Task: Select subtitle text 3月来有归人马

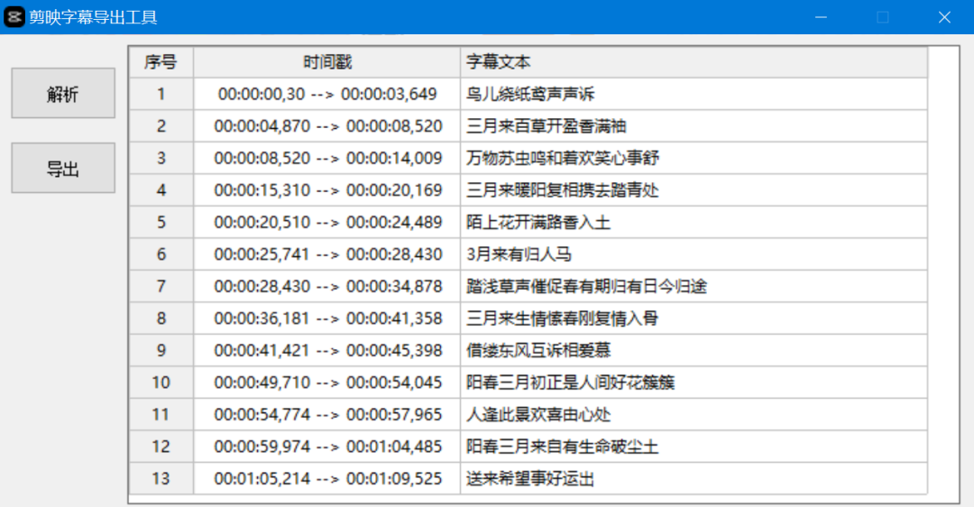Action: 519,254
